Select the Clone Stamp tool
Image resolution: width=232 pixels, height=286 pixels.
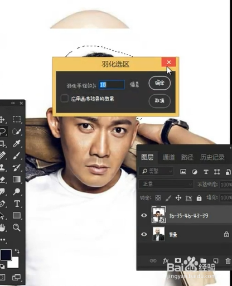pos(2,168)
